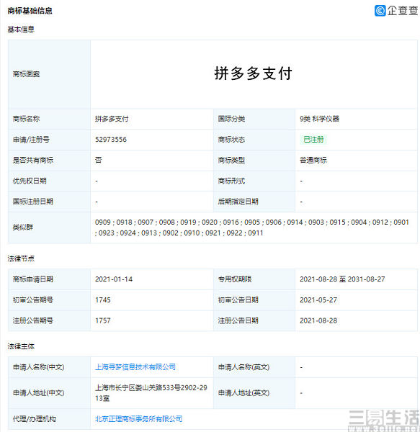The image size is (420, 432).
Task: Click the 注册公告期号 label
Action: tap(33, 320)
